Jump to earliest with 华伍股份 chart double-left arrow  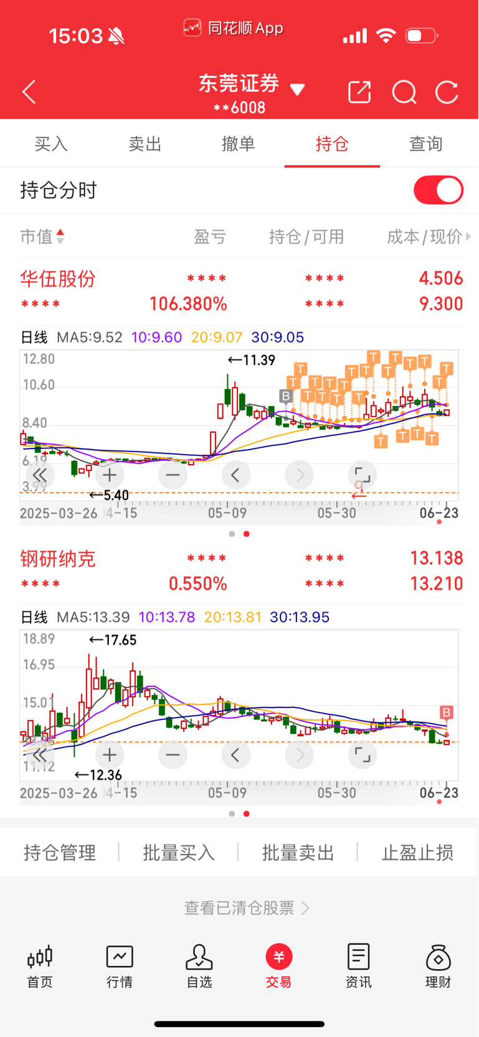[41, 475]
